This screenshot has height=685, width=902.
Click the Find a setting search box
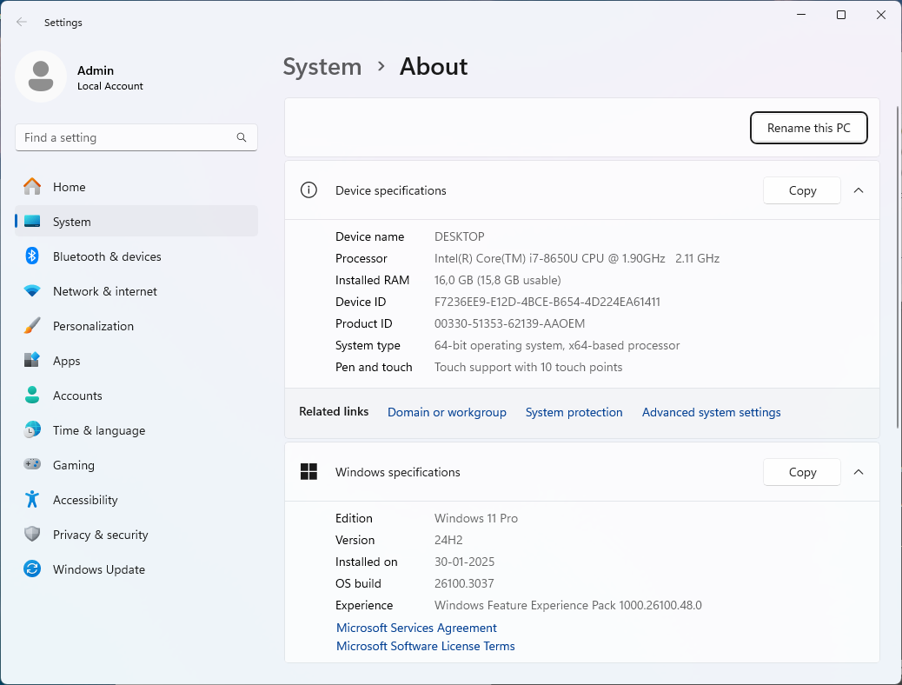(136, 137)
